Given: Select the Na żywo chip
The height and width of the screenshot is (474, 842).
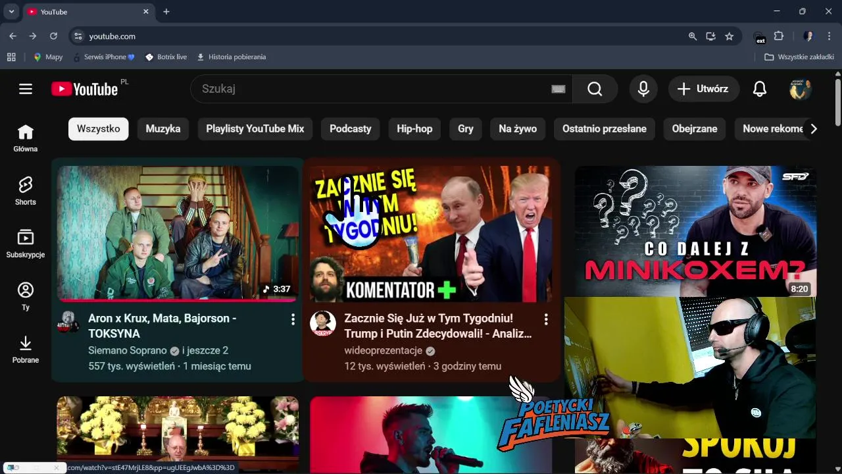Looking at the screenshot, I should (x=518, y=129).
